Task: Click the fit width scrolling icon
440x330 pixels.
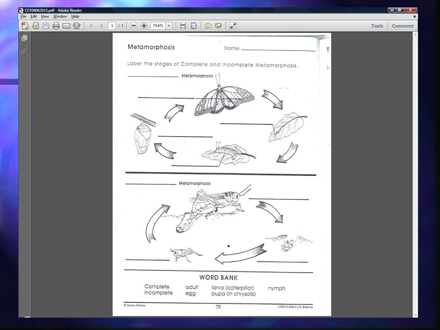Action: point(183,26)
